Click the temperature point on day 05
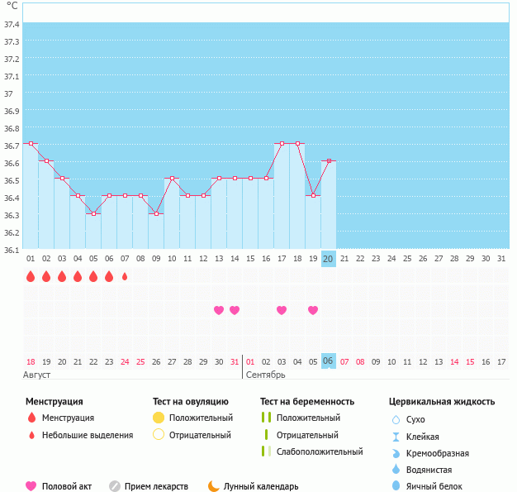Image resolution: width=517 pixels, height=492 pixels. pos(93,213)
